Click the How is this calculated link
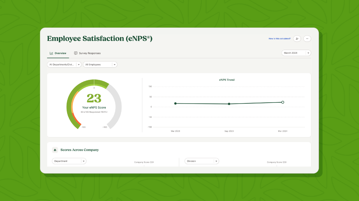 coord(280,39)
